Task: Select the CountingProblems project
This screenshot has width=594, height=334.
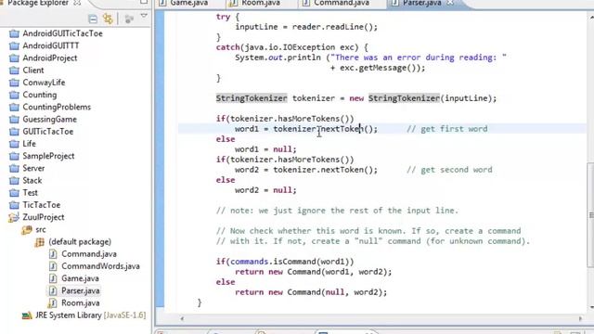Action: click(x=57, y=107)
